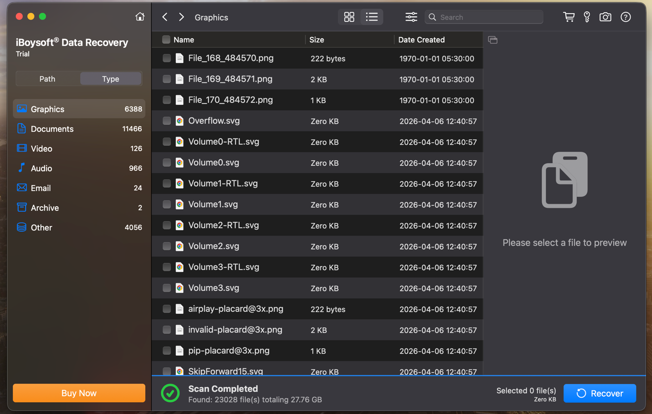Click the Archive box icon

21,207
